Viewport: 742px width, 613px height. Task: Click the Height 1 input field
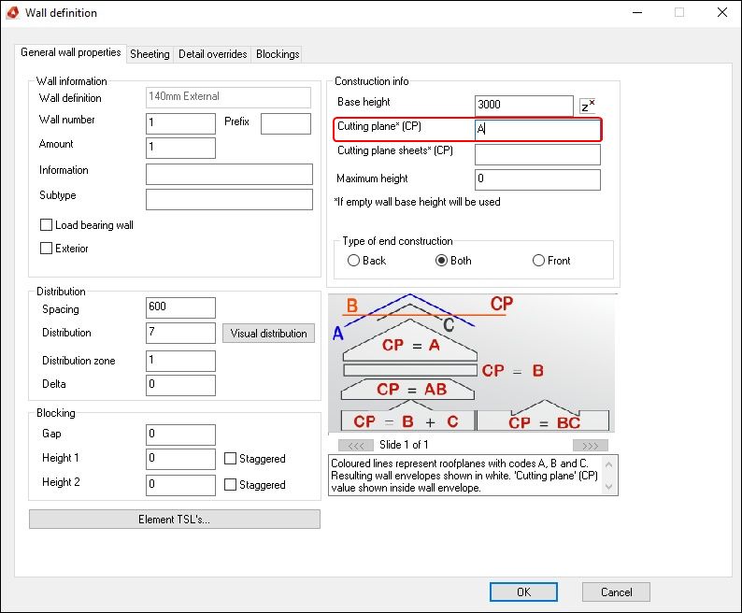[x=180, y=459]
